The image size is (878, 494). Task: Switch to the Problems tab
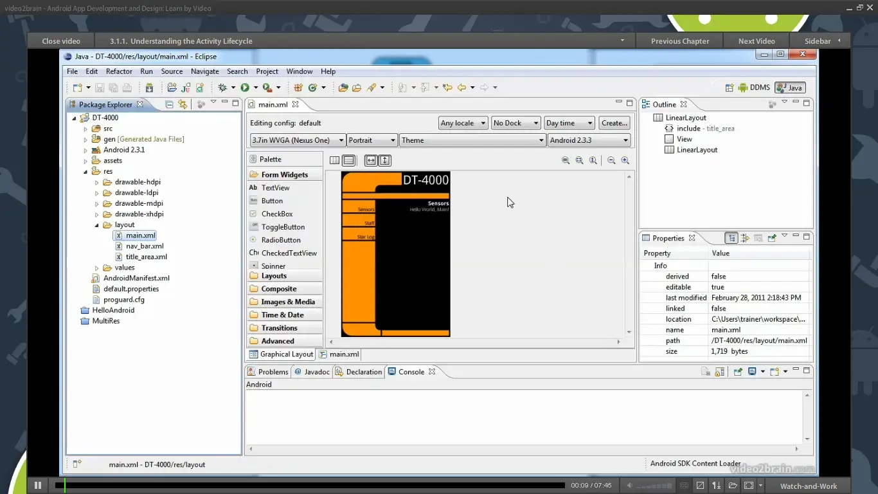(x=268, y=372)
